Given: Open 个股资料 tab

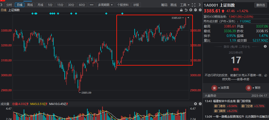Looking at the screenshot, I should point(123,5).
